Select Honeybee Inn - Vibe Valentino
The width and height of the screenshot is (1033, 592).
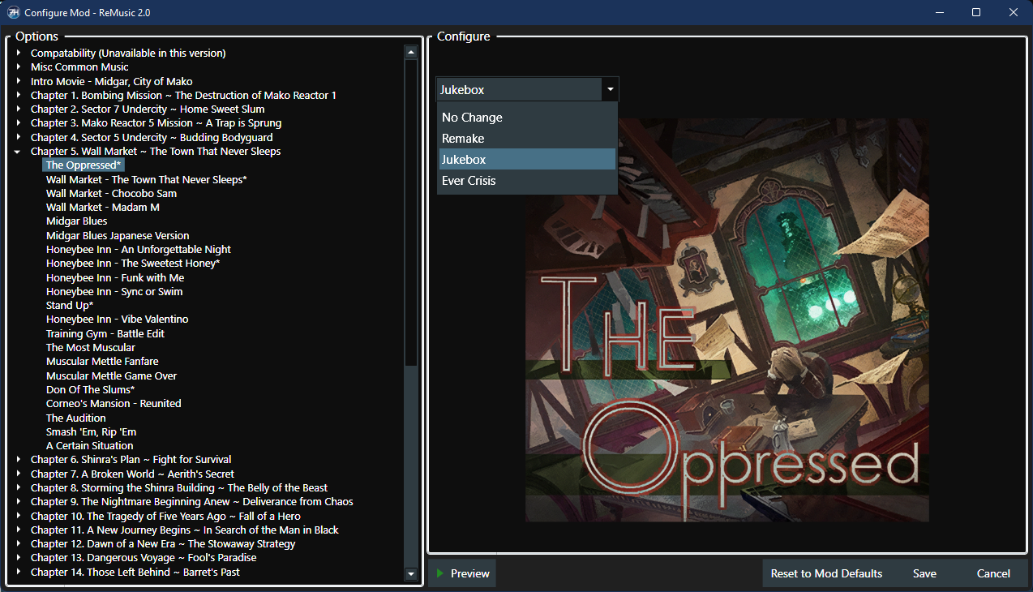point(118,319)
